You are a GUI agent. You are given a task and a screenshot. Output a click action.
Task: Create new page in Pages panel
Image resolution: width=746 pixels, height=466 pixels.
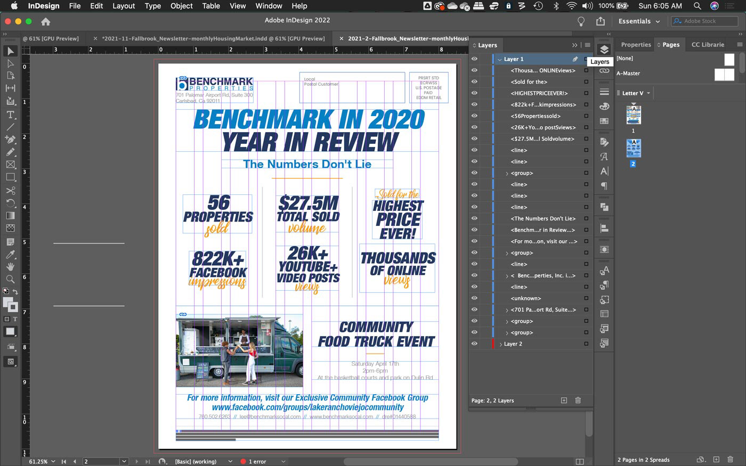(x=716, y=459)
